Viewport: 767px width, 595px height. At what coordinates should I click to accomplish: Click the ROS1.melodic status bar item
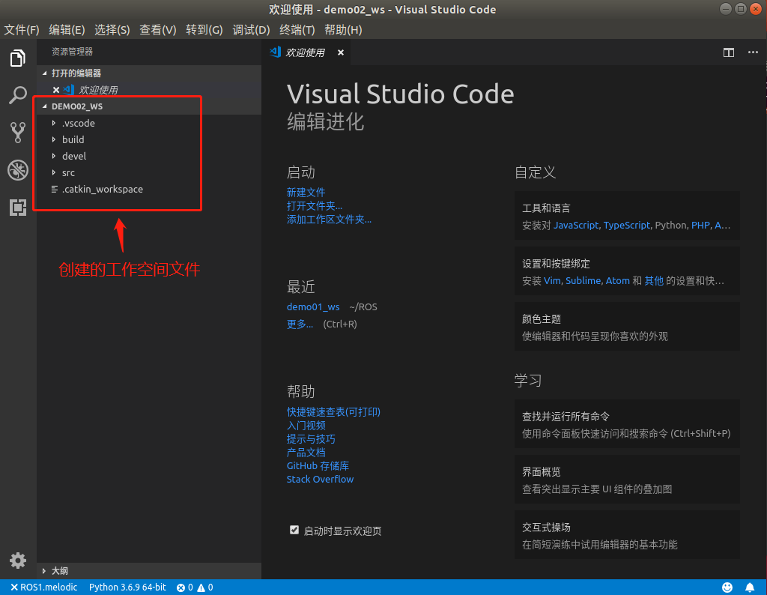43,587
